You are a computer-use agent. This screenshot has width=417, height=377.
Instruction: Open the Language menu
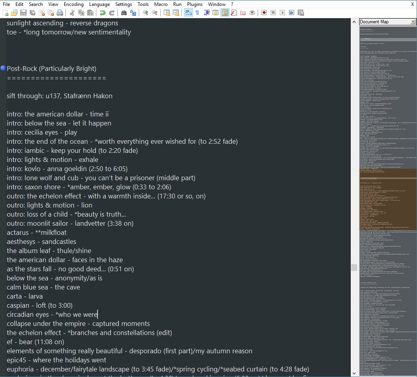[99, 4]
